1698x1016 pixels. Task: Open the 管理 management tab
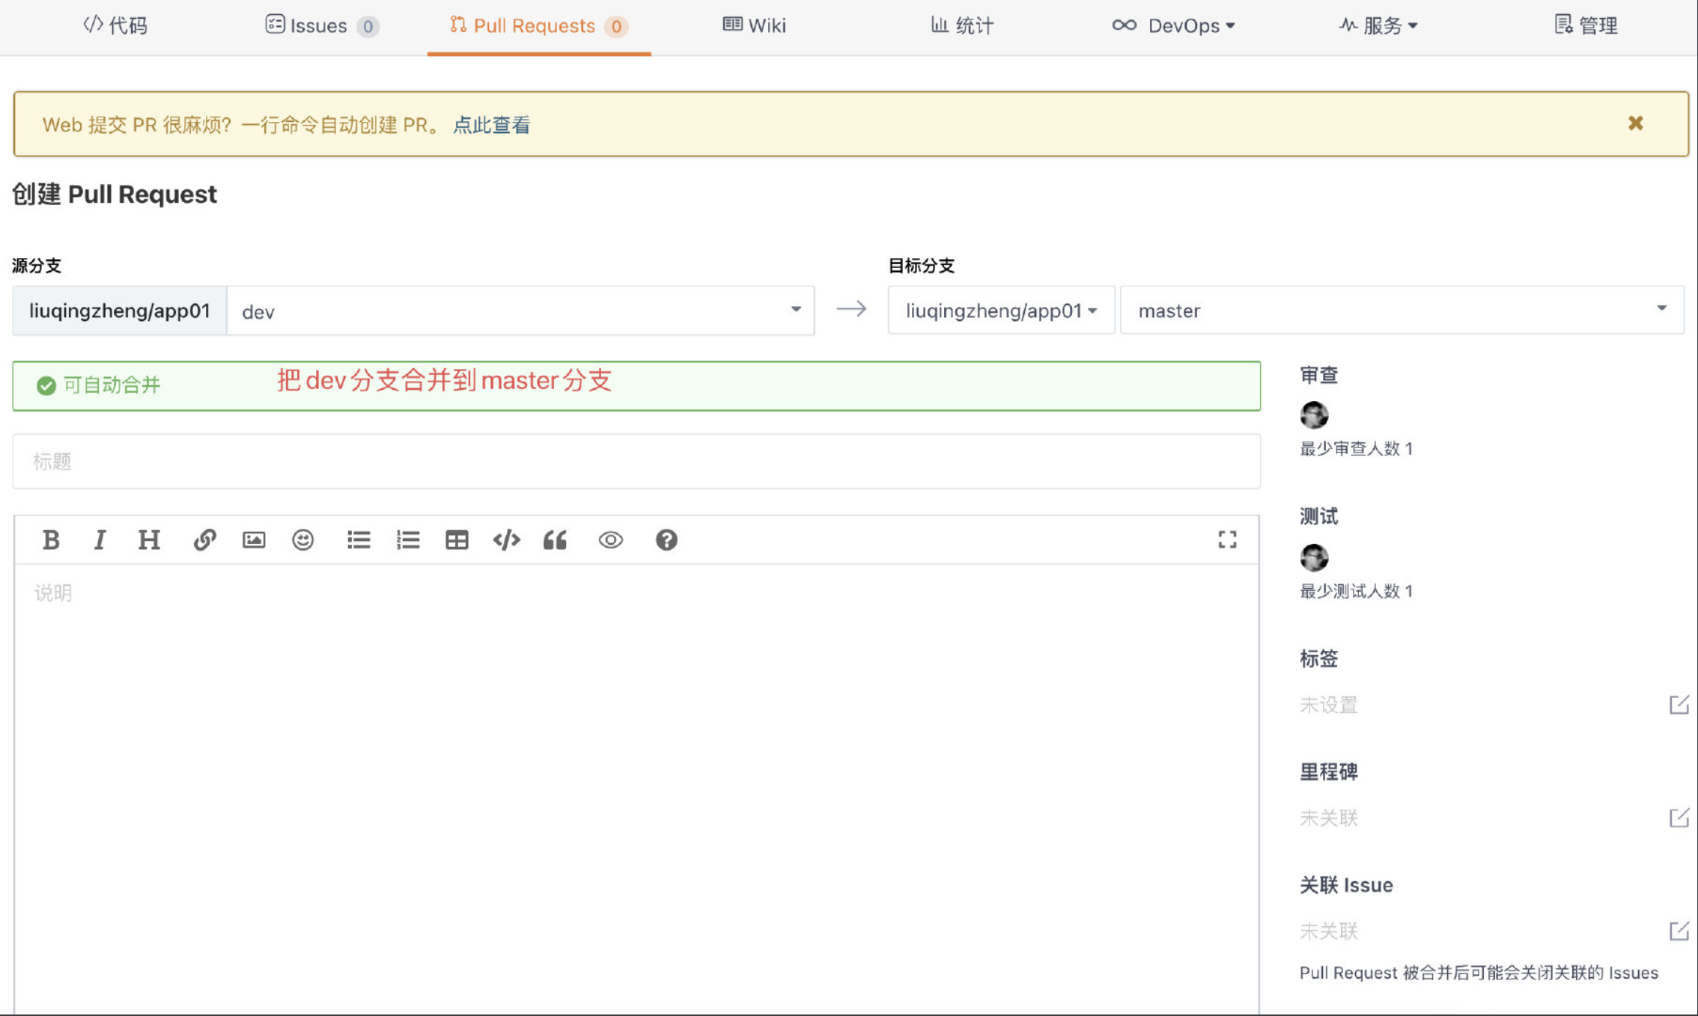click(x=1586, y=25)
